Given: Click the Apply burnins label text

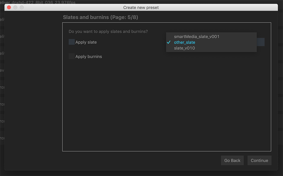Looking at the screenshot, I should click(x=89, y=57).
